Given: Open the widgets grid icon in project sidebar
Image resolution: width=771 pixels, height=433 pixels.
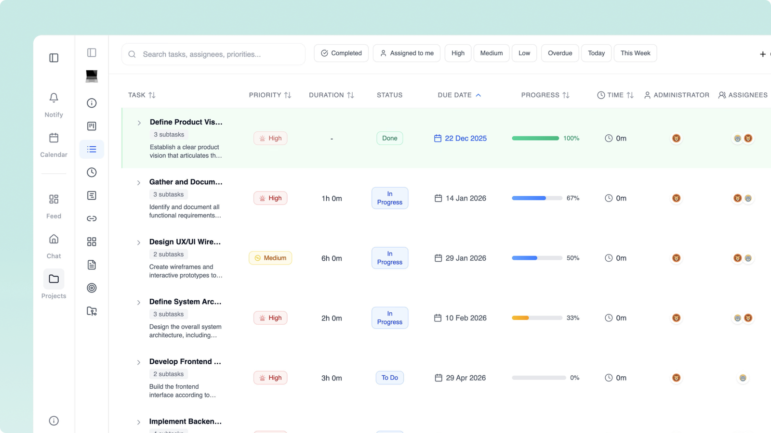Looking at the screenshot, I should point(92,242).
